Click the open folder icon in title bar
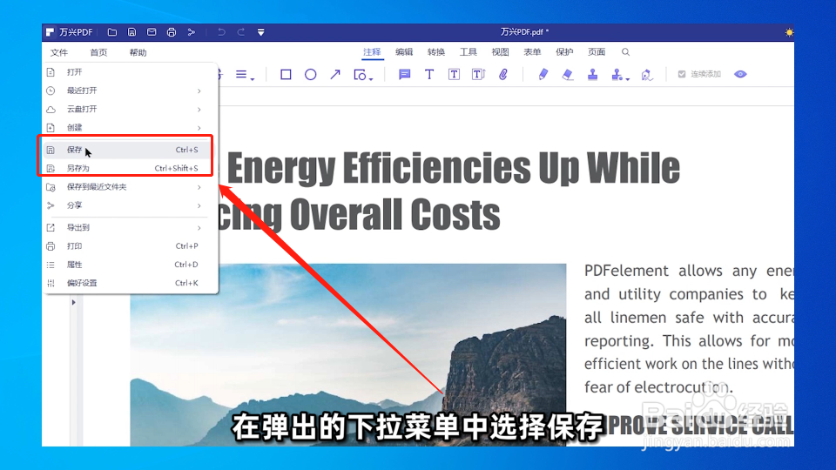Image resolution: width=836 pixels, height=470 pixels. [112, 32]
